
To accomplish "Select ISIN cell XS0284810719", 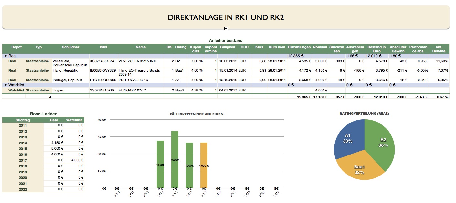I will coord(102,90).
